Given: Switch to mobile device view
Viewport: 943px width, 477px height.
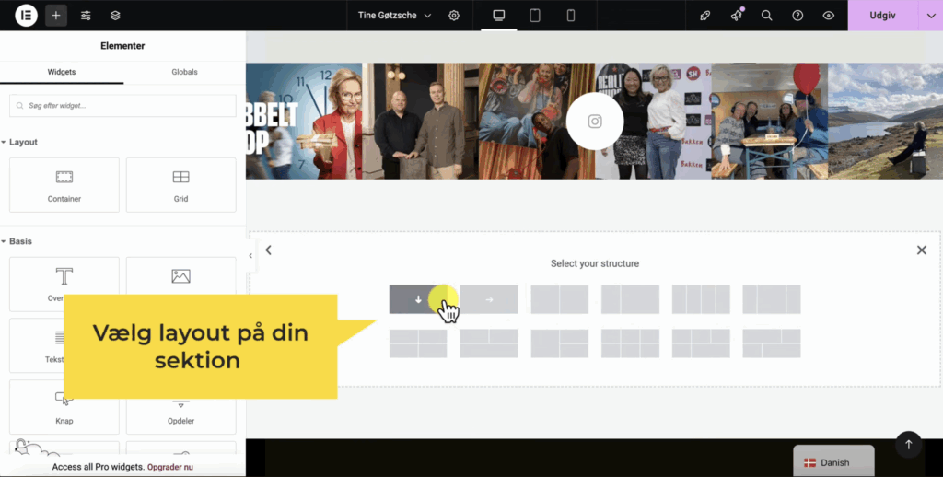Looking at the screenshot, I should point(570,16).
